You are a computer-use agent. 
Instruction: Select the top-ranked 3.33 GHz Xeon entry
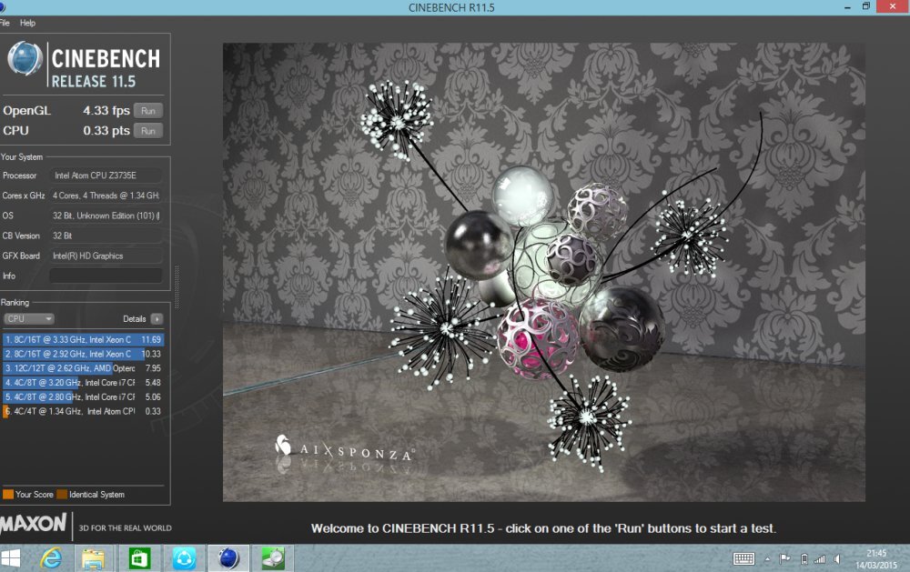click(x=82, y=339)
